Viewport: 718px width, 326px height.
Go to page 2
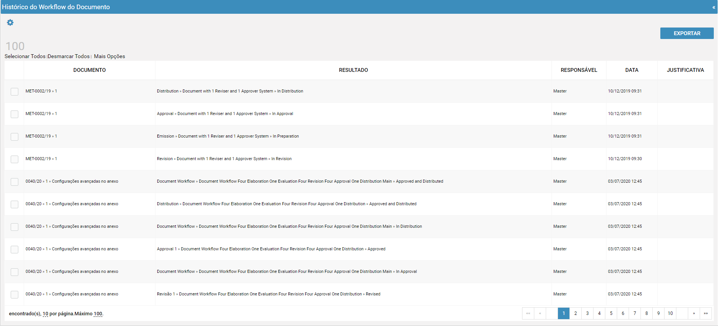(x=576, y=313)
